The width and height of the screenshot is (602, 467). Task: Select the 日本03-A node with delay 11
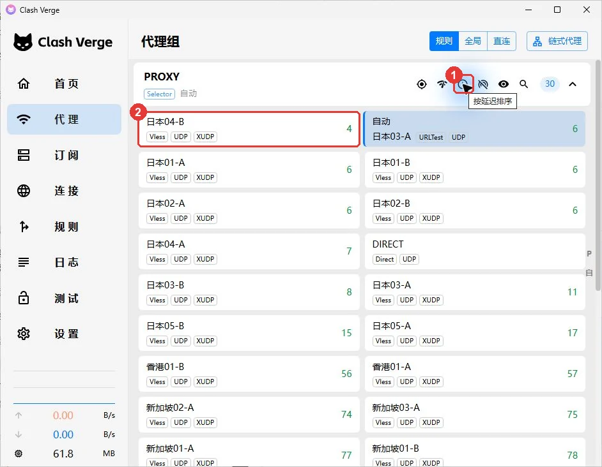point(475,292)
